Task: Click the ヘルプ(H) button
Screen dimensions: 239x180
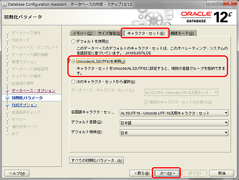Action: [x=17, y=173]
